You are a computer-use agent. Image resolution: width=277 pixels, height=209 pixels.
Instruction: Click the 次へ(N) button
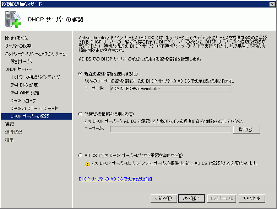point(191,198)
